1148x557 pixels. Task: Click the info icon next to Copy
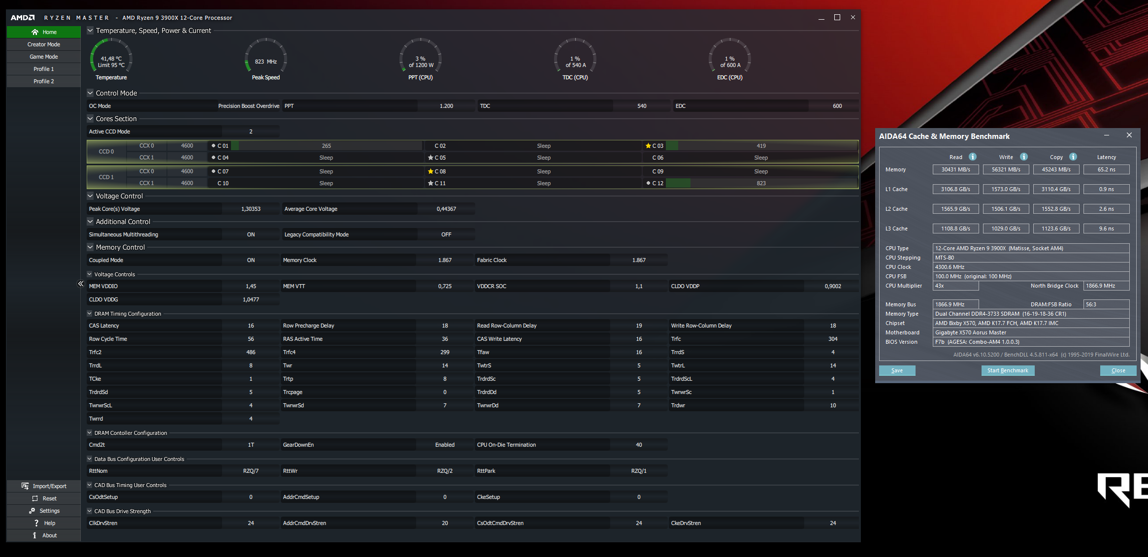click(1073, 157)
